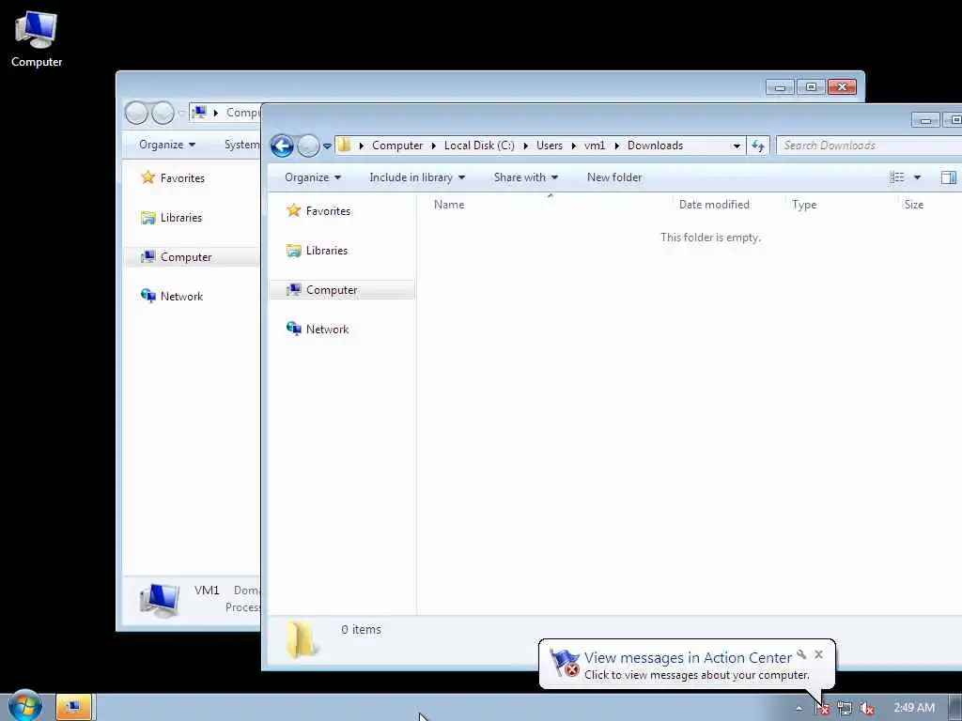
Task: Toggle the preview pane
Action: tap(948, 177)
